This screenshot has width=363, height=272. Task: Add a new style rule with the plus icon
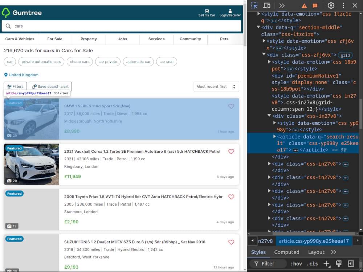[x=326, y=264]
